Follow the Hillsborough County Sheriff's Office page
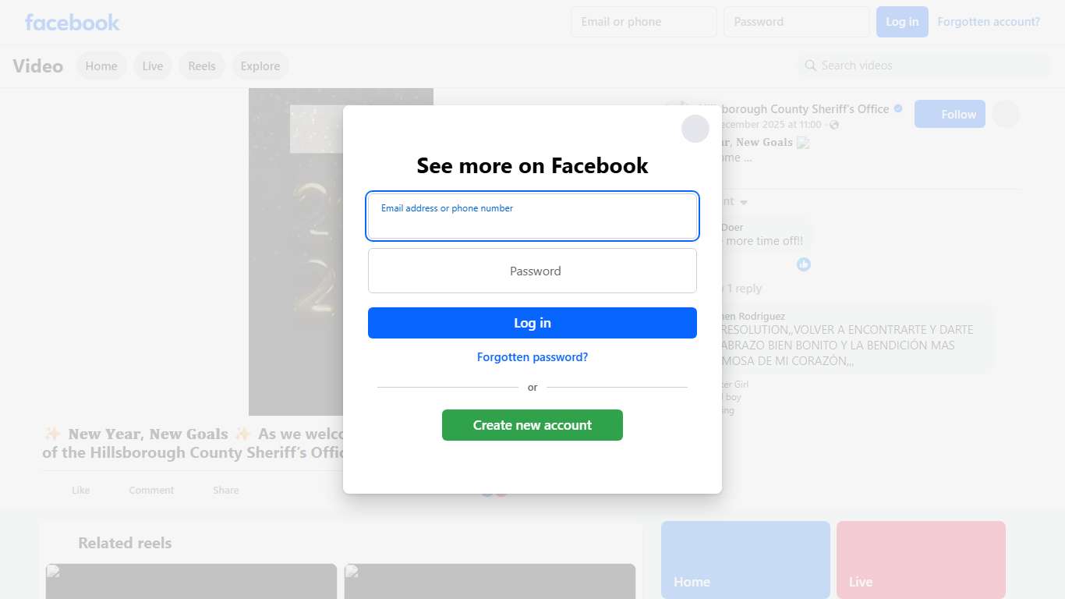 pyautogui.click(x=950, y=114)
